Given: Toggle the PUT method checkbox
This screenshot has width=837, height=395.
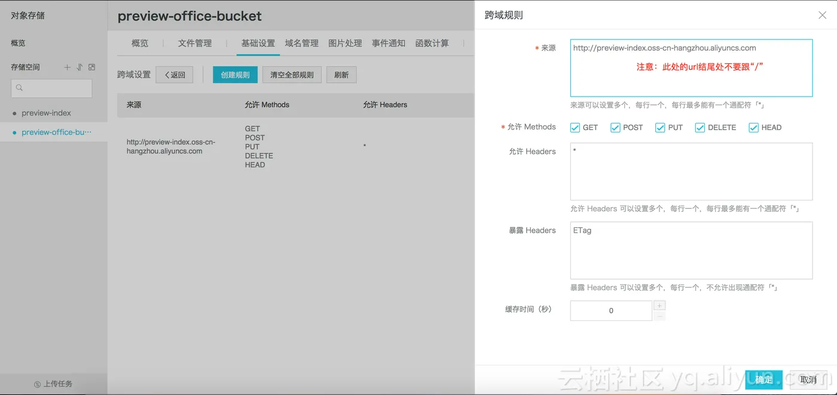Looking at the screenshot, I should coord(660,128).
